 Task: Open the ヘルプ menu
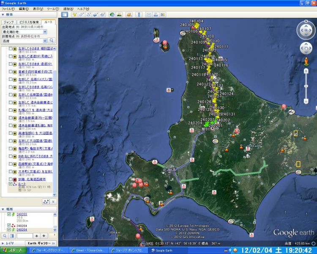pyautogui.click(x=83, y=9)
